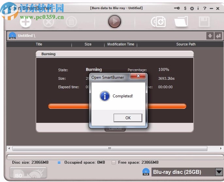Click the Source Path column header
The height and width of the screenshot is (182, 224).
click(186, 44)
